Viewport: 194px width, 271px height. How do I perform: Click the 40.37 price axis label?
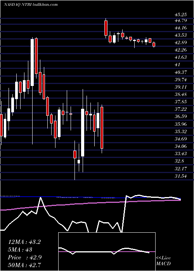[181, 72]
